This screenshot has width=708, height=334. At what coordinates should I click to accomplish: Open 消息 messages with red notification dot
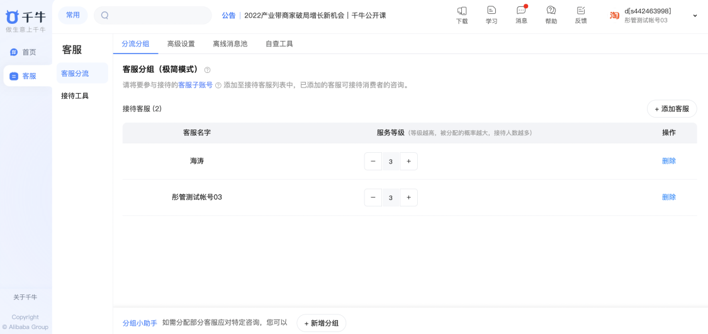tap(521, 11)
